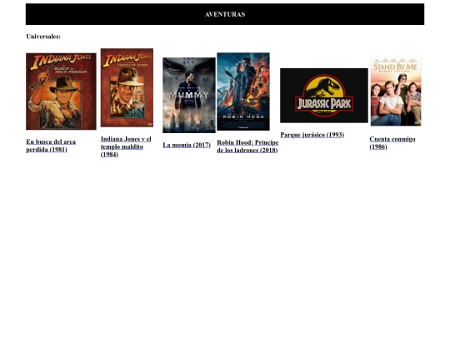Image resolution: width=450 pixels, height=337 pixels.
Task: Click the AVENTURAS header title
Action: tap(225, 14)
